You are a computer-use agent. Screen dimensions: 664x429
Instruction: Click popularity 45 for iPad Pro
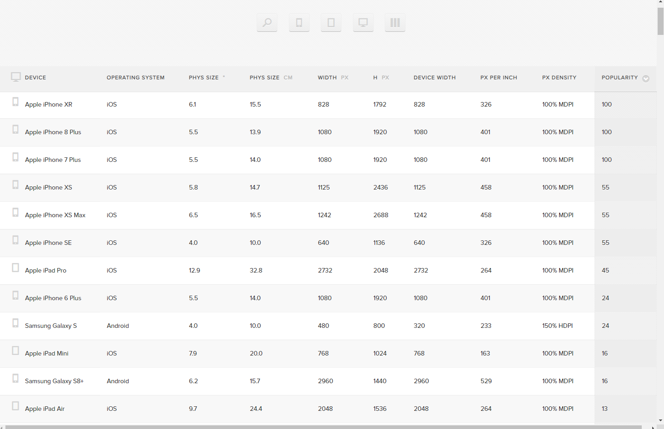point(605,270)
